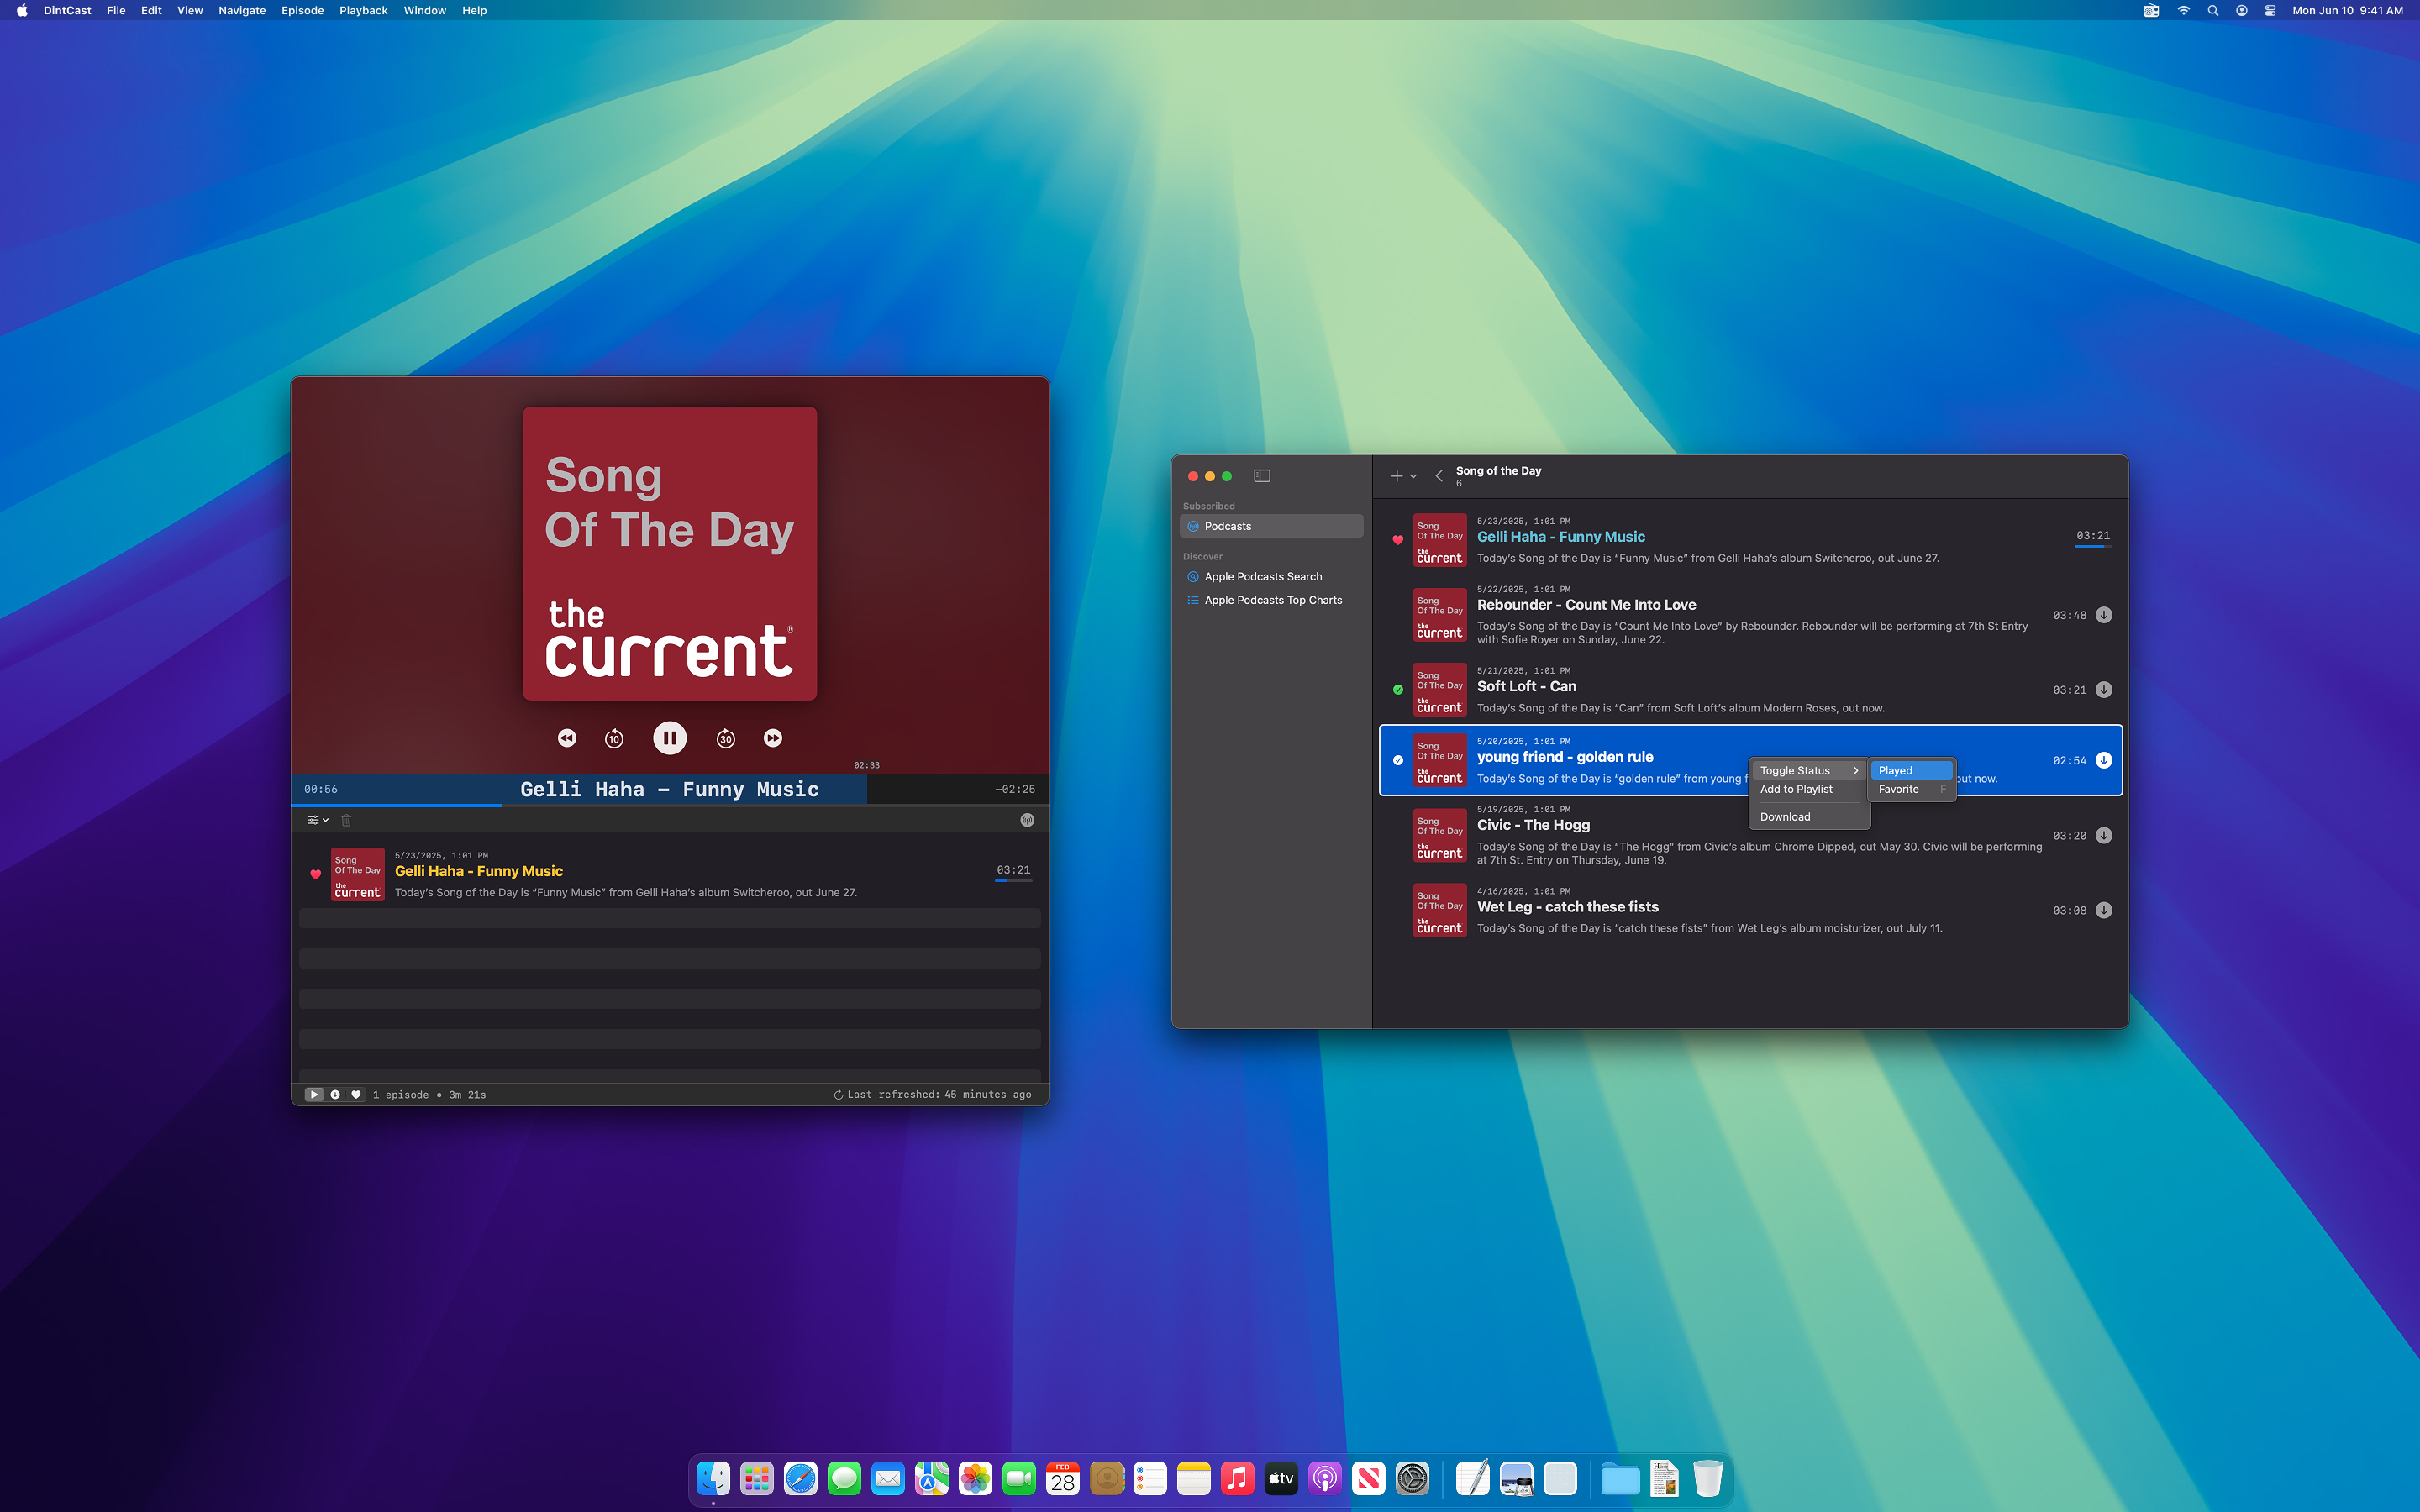2420x1512 pixels.
Task: Open Photos from the Dock
Action: [x=975, y=1478]
